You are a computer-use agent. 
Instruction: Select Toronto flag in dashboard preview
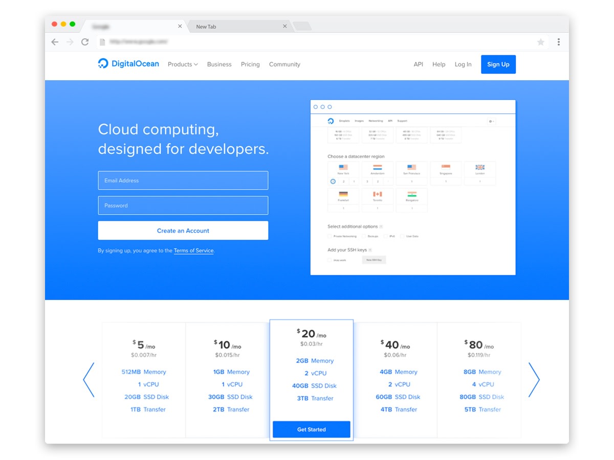click(x=378, y=194)
